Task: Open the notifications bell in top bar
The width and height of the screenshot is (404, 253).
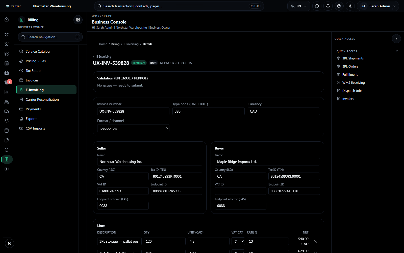Action: (328, 6)
